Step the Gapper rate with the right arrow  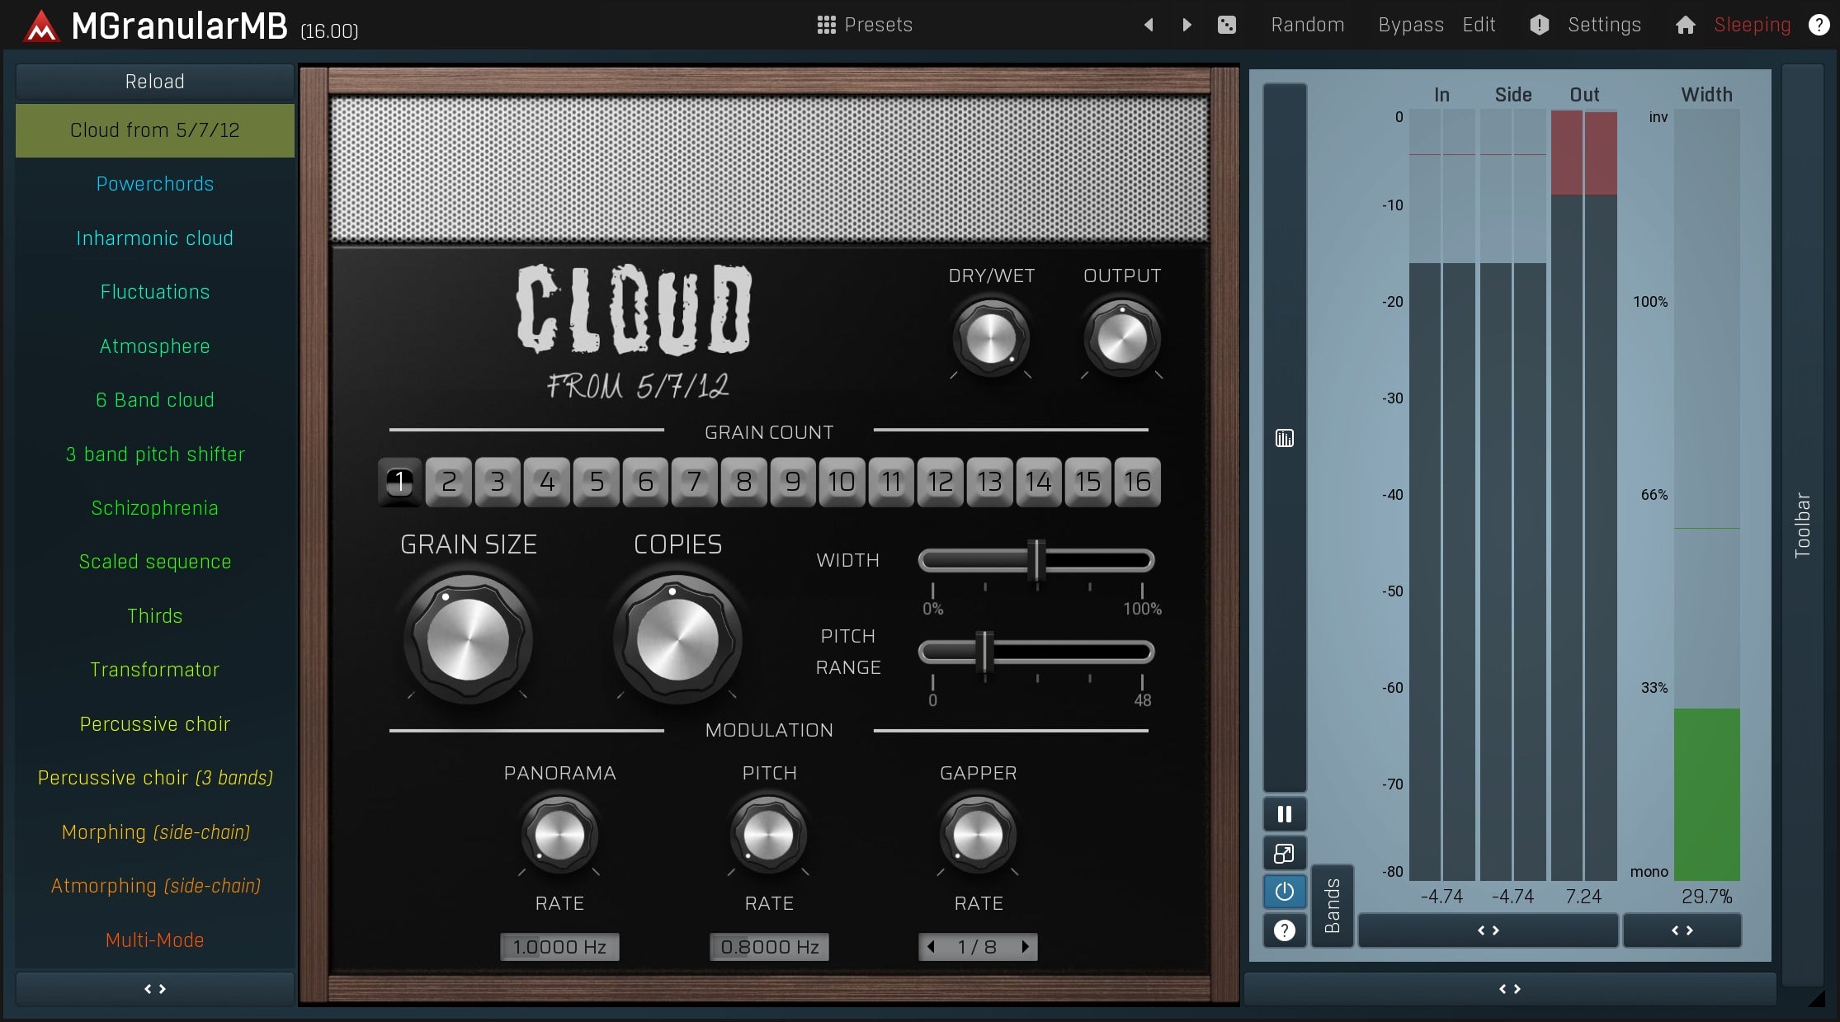1026,947
